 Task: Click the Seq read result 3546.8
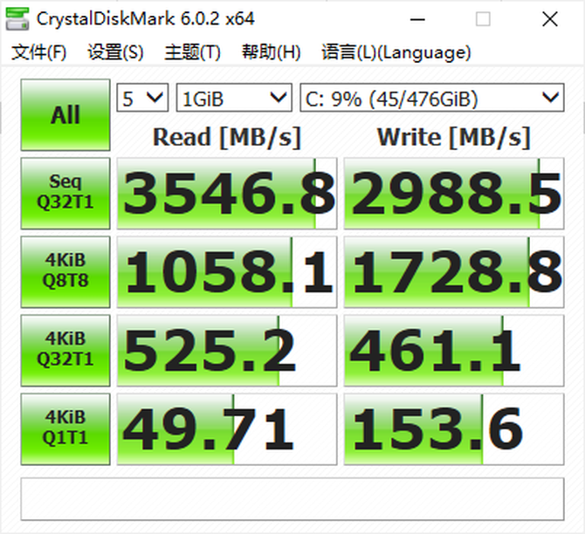pos(227,194)
